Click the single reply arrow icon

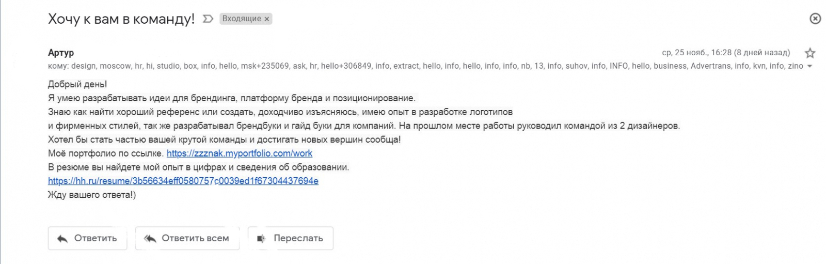(x=62, y=239)
